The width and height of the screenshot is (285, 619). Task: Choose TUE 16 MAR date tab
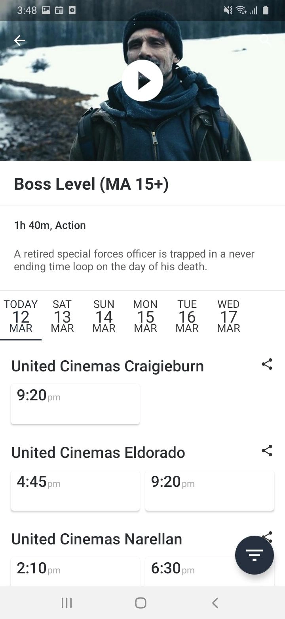point(187,316)
